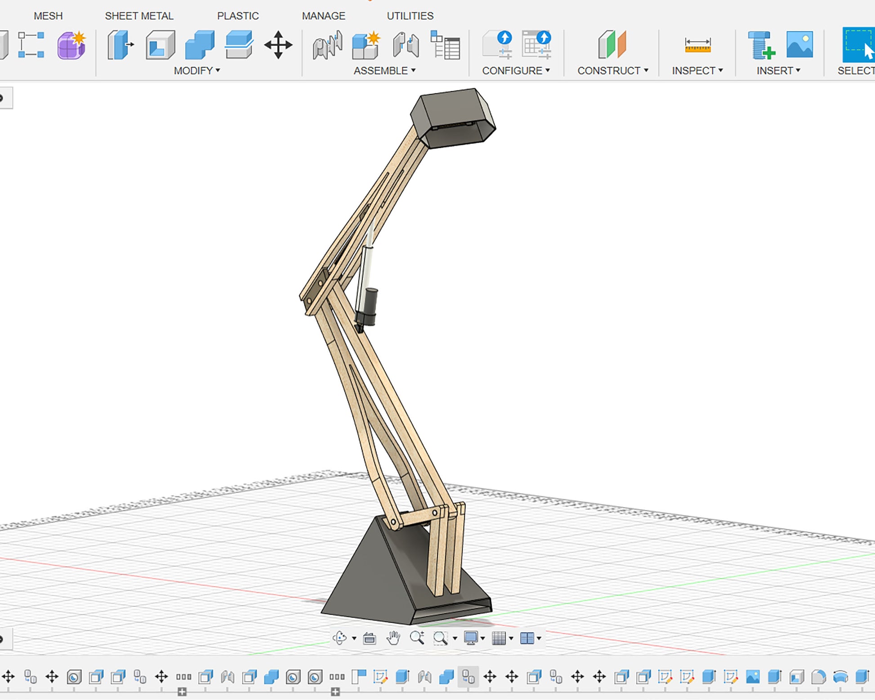Image resolution: width=875 pixels, height=700 pixels.
Task: Activate the Move/Copy tool in toolbar
Action: pyautogui.click(x=278, y=45)
